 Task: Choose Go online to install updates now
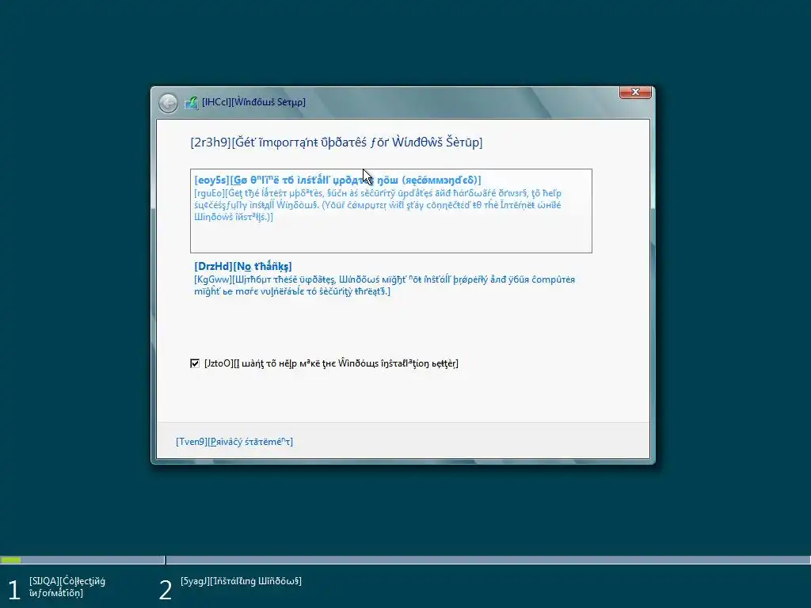pyautogui.click(x=391, y=211)
